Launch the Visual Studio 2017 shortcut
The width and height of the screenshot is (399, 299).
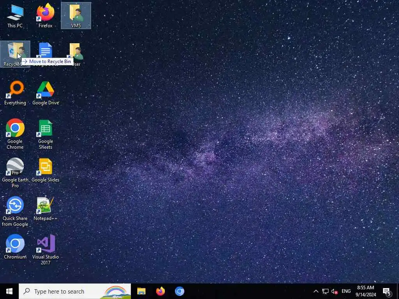point(46,250)
